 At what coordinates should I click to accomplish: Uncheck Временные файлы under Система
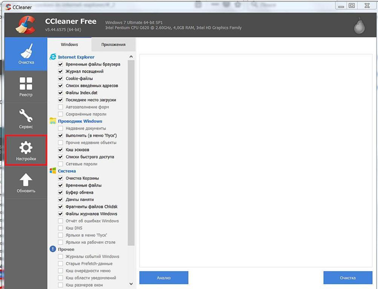61,185
